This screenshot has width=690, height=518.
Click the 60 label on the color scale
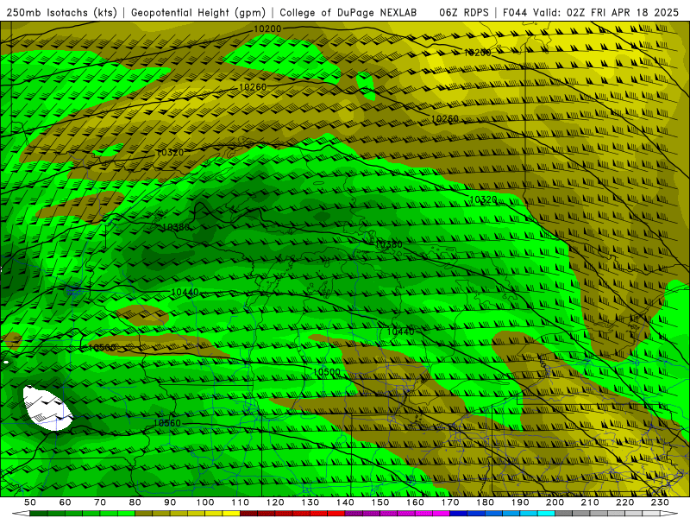(x=65, y=502)
